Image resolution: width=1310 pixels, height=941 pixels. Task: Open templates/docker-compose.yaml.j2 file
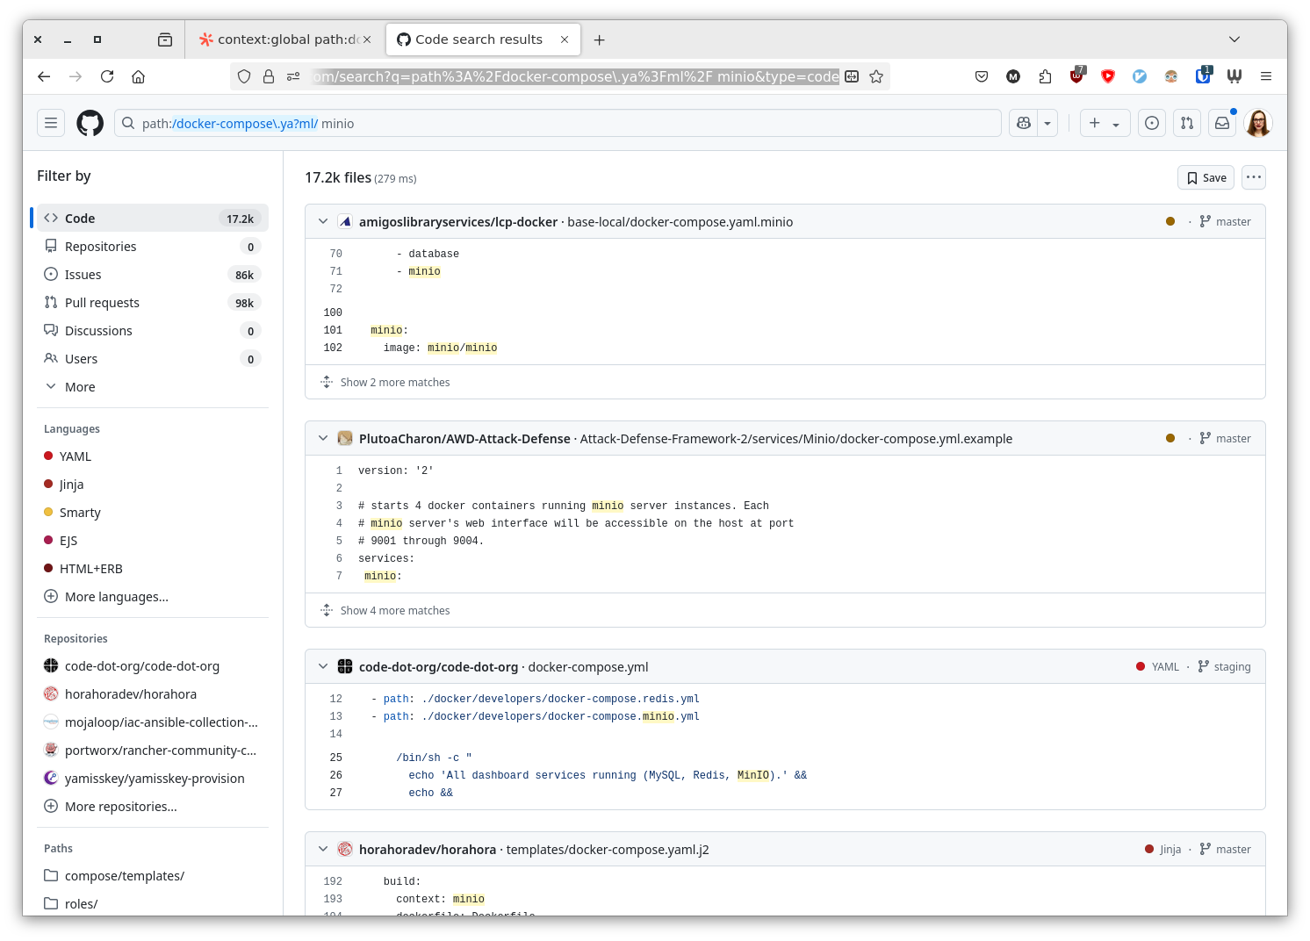click(608, 850)
